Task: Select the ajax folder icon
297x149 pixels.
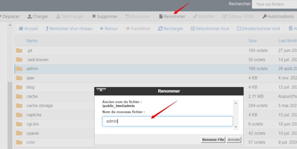Action: point(19,78)
